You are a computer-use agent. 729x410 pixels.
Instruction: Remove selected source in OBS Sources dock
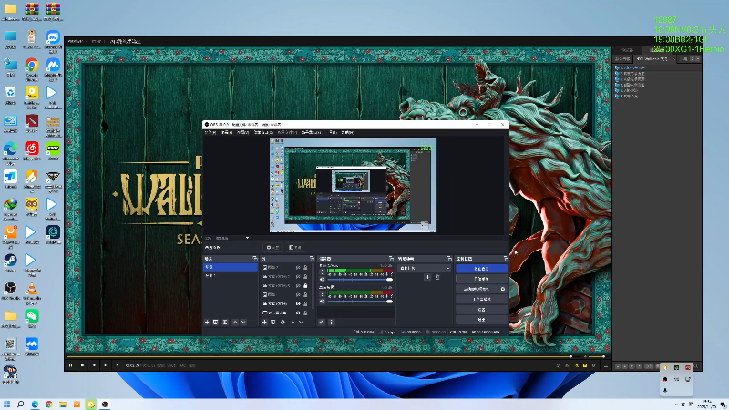click(272, 323)
